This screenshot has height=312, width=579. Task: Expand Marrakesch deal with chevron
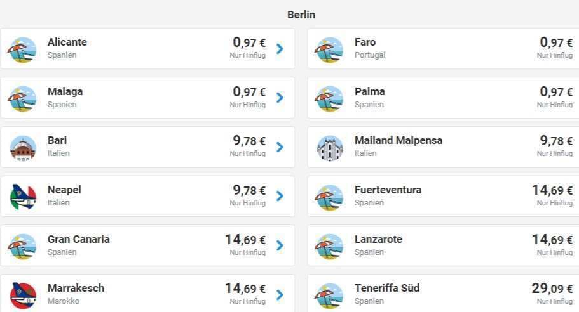point(280,295)
